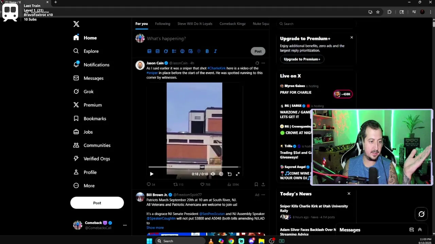Open the emoji picker in the composer
Viewport: 435px width, 244px height.
[182, 51]
